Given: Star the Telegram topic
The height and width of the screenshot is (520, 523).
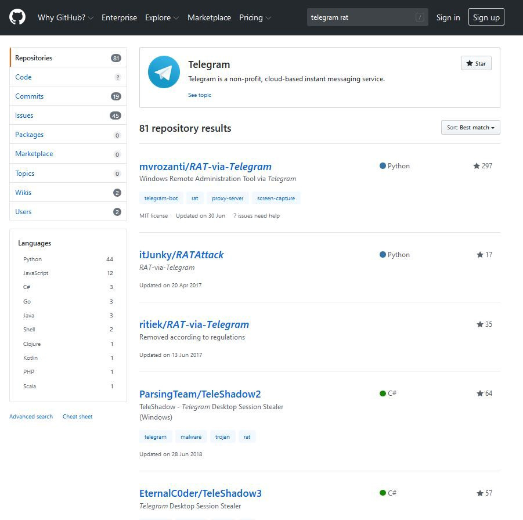Looking at the screenshot, I should tap(476, 63).
